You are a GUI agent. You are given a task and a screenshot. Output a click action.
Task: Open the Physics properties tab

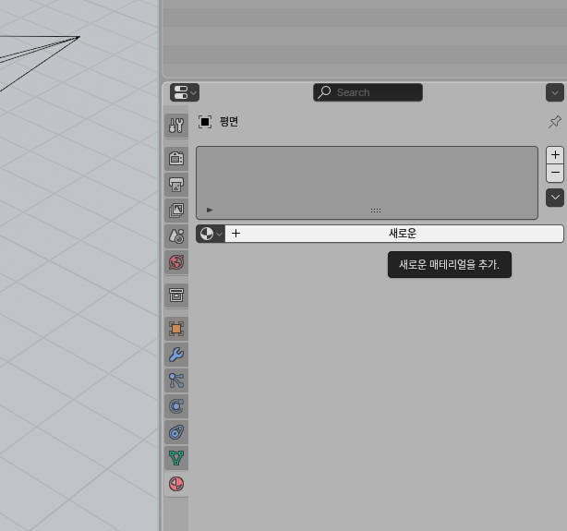pyautogui.click(x=176, y=406)
